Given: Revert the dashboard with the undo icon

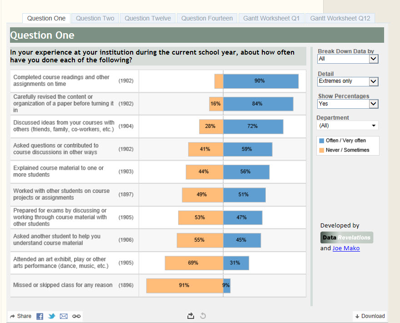Looking at the screenshot, I should click(203, 315).
